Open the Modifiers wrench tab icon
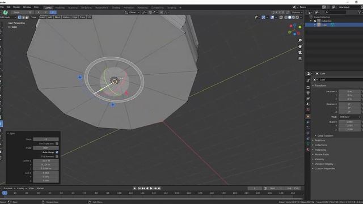This screenshot has width=363, height=204. [308, 122]
